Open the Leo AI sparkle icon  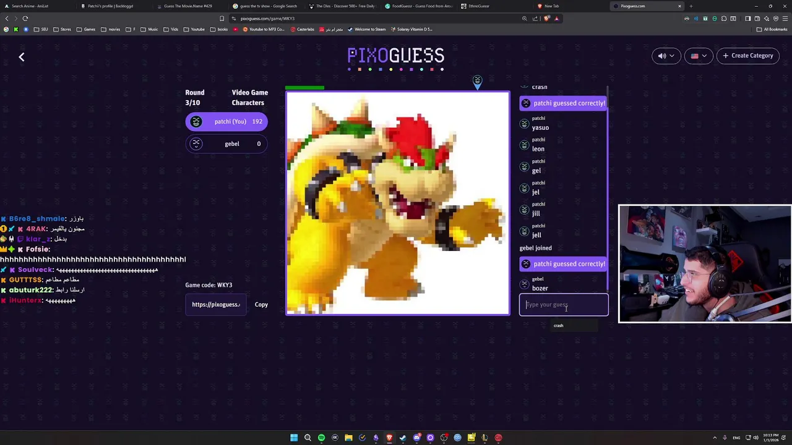(766, 19)
